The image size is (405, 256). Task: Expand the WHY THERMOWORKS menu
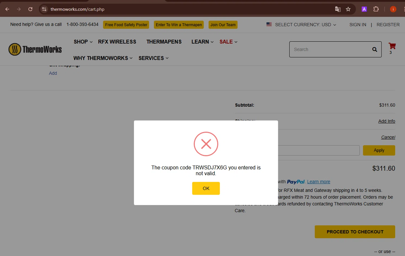point(103,58)
